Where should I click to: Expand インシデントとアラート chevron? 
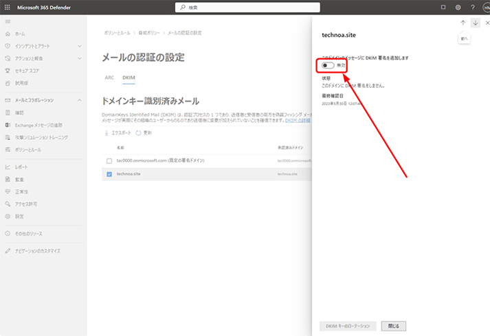point(80,46)
